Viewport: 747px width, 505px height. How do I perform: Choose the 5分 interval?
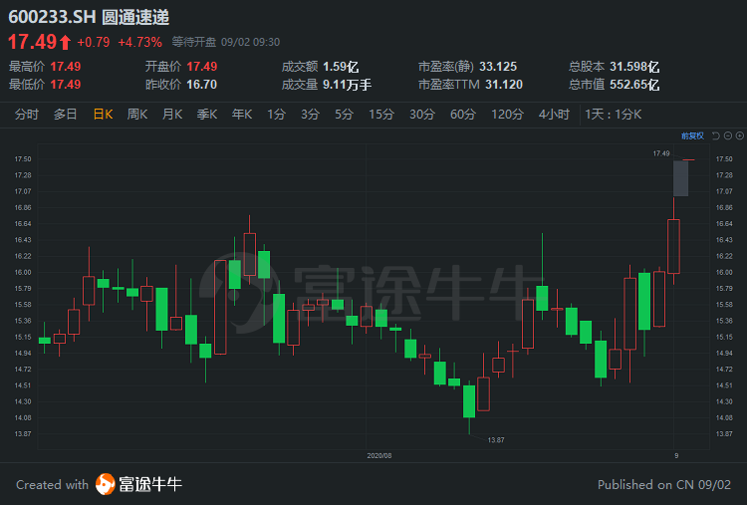click(x=344, y=115)
